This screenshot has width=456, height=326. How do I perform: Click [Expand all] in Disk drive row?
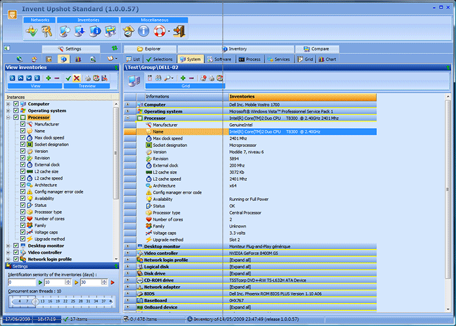point(240,273)
